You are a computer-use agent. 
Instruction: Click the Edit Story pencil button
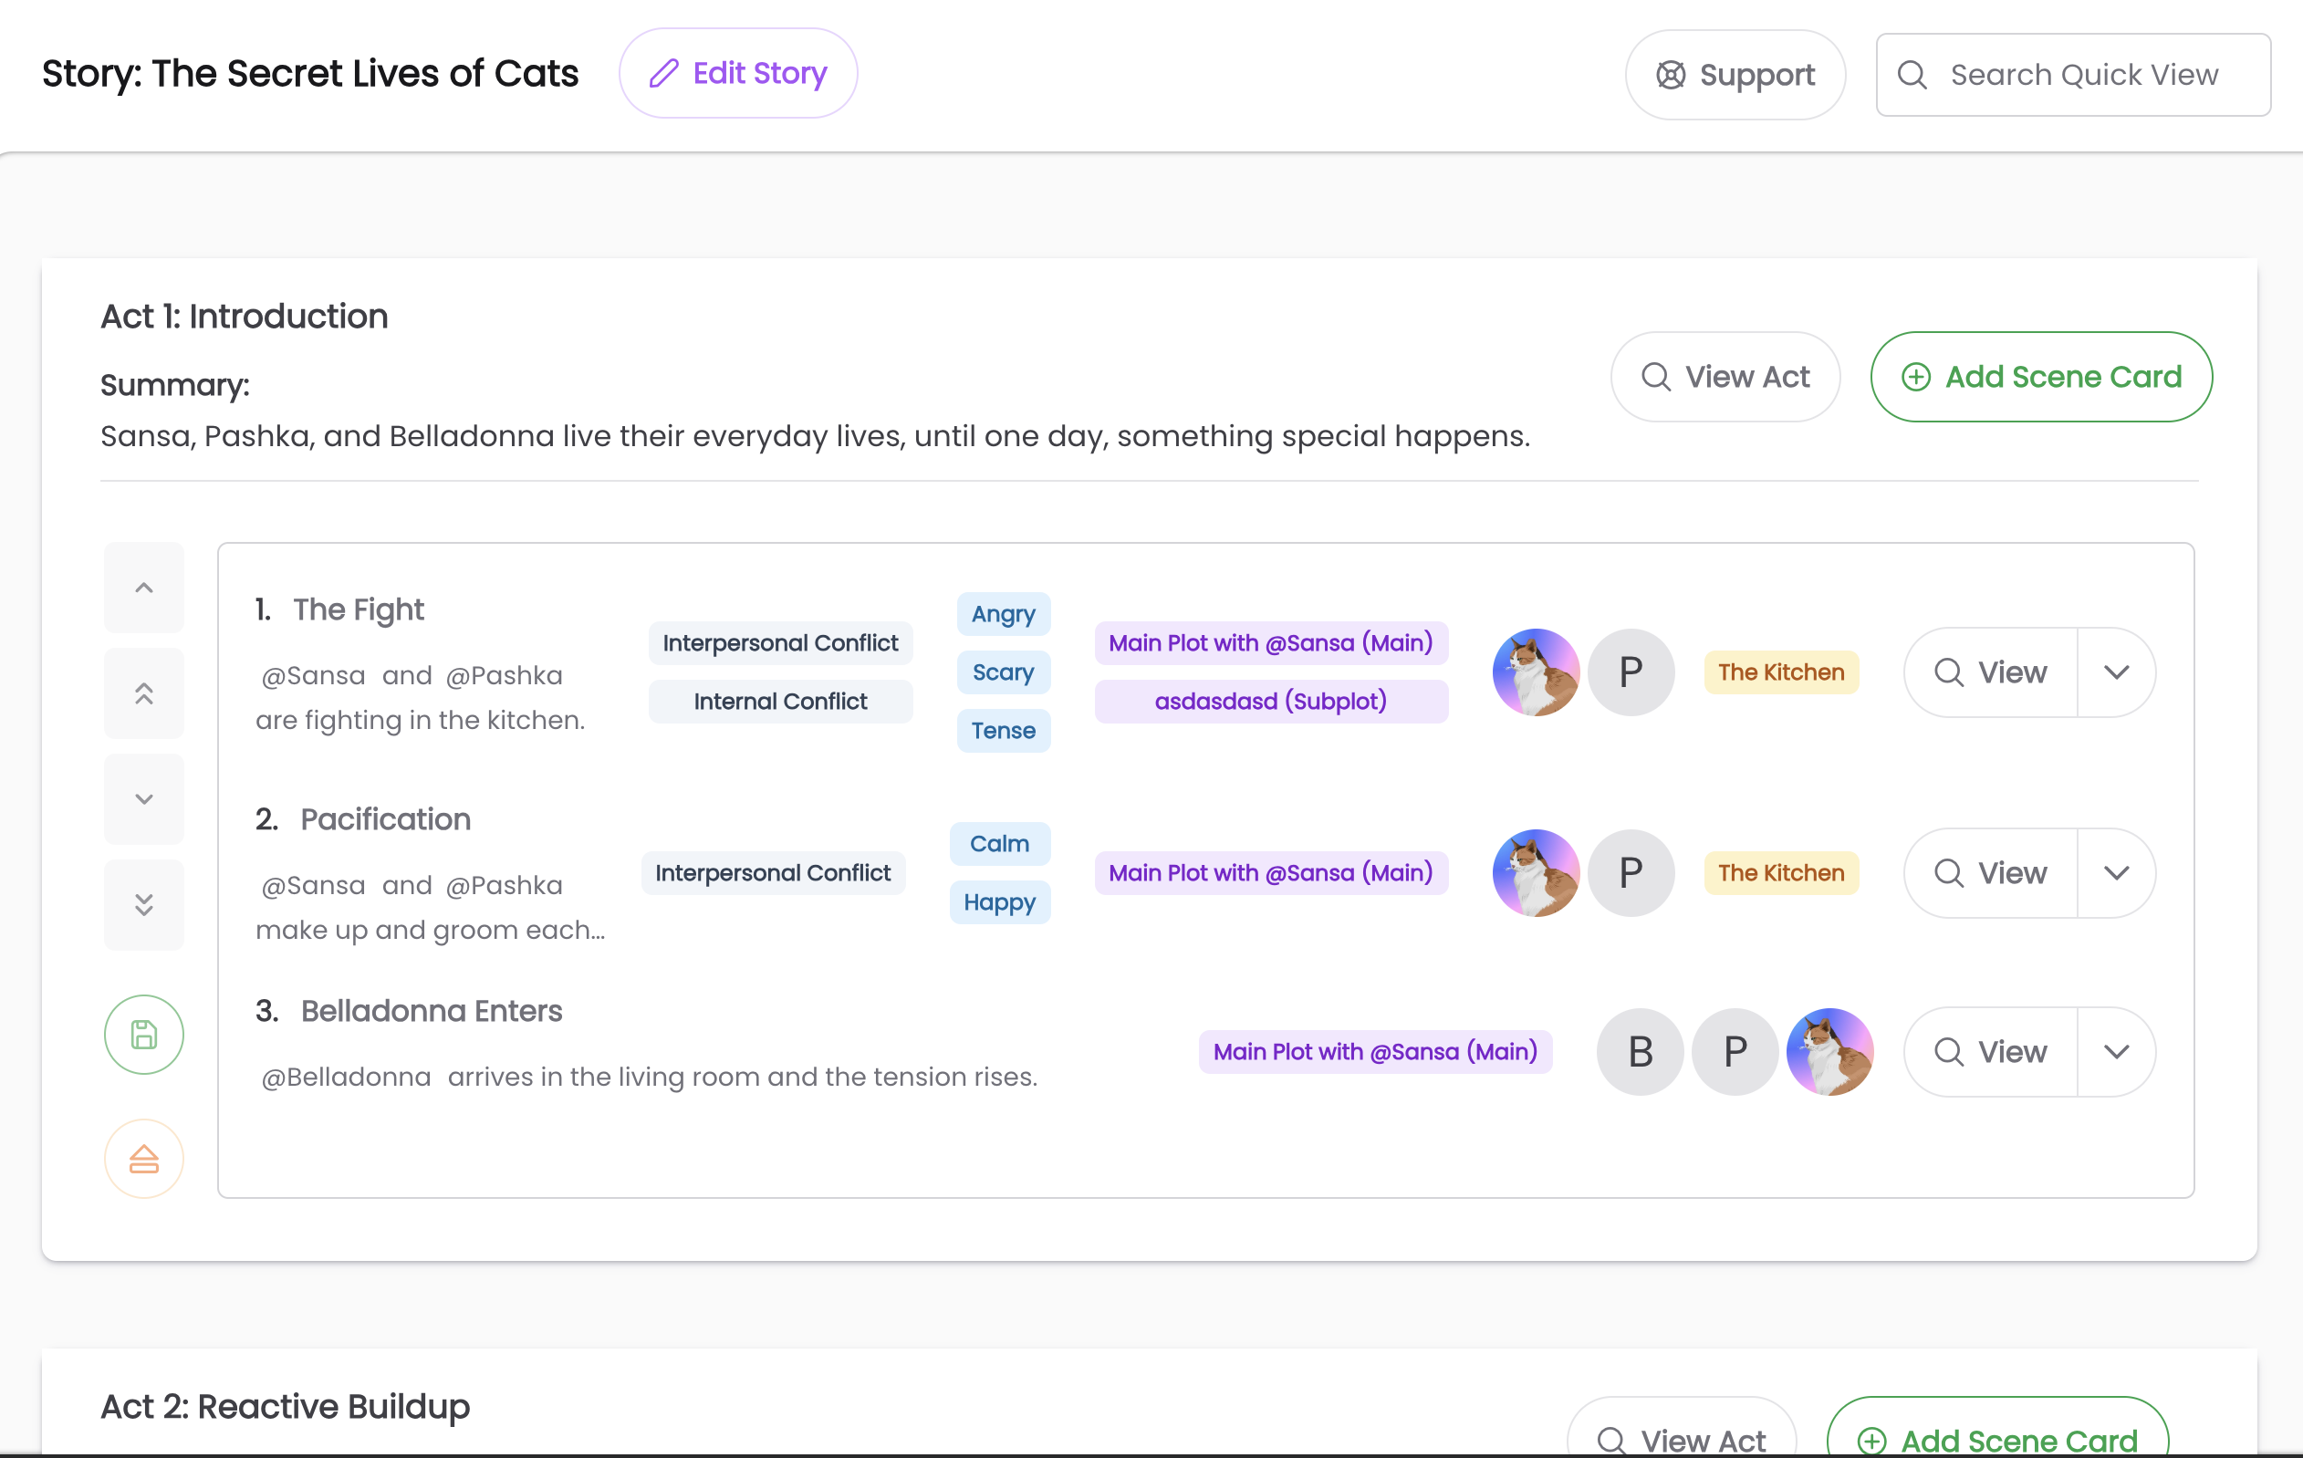click(737, 74)
